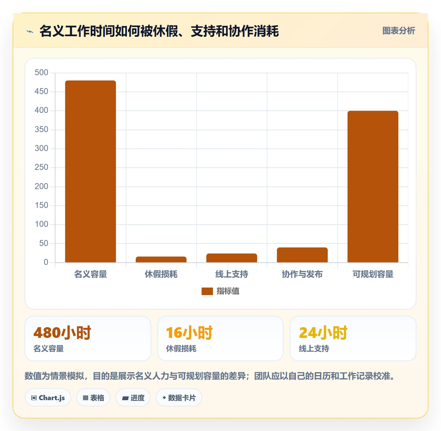Open the 480小时 名义容量 data card
Viewport: 441px width, 431px height.
point(88,339)
